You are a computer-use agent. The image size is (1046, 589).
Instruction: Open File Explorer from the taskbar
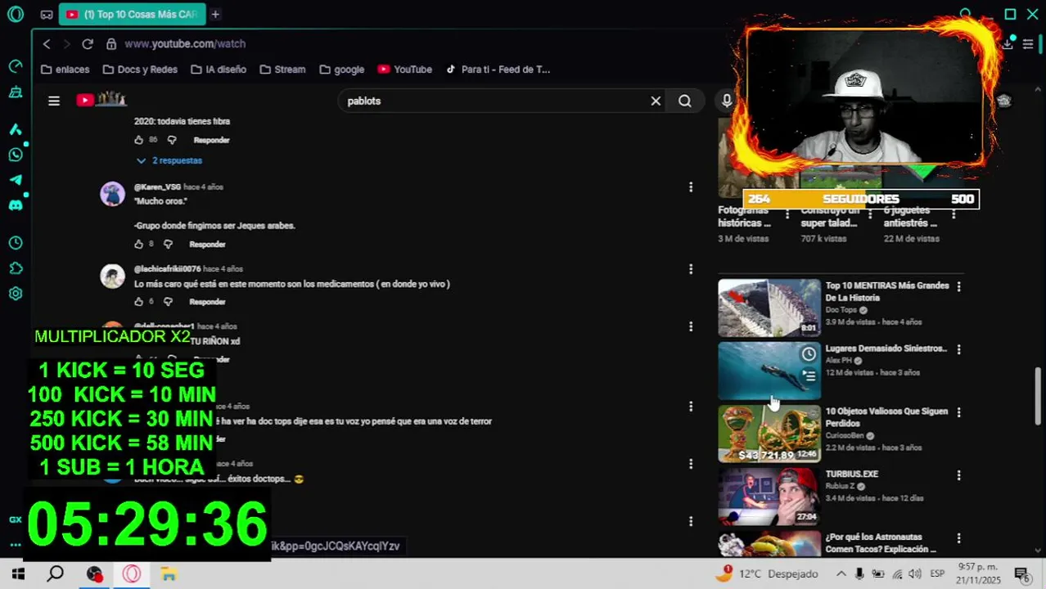169,574
